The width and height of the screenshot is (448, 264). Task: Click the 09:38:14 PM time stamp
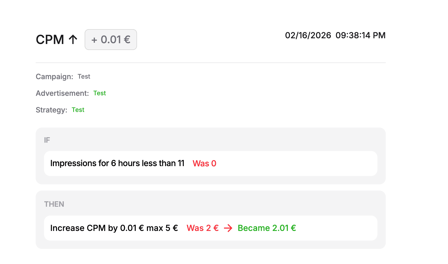click(360, 35)
